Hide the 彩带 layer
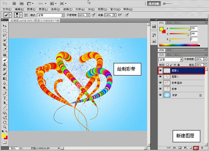The width and height of the screenshot is (209, 151). point(161,89)
